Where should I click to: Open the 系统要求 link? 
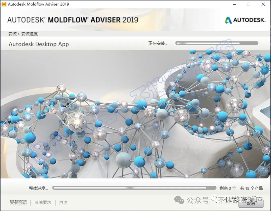point(43,202)
